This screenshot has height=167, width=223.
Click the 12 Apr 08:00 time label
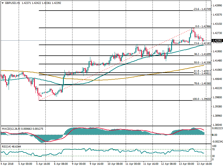[x=169, y=164]
